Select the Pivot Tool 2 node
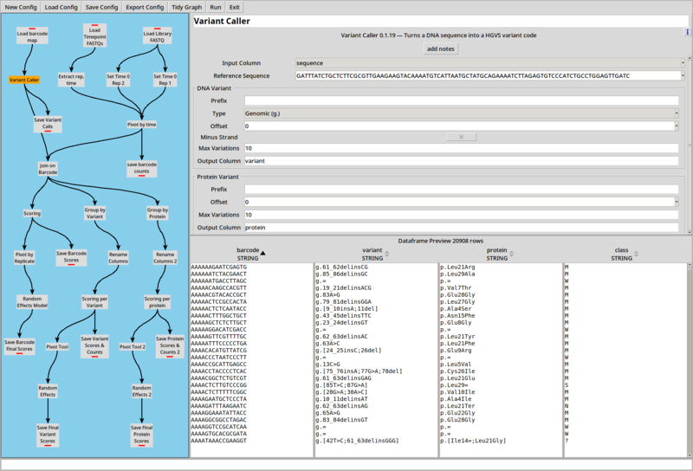693x471 pixels. point(133,347)
